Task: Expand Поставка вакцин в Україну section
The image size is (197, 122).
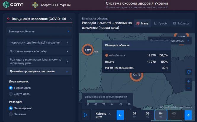Action: coord(39,51)
